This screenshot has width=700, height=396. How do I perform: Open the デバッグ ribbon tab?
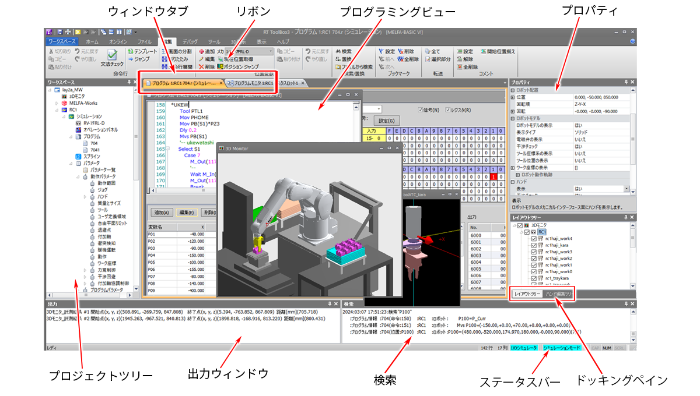coord(190,42)
